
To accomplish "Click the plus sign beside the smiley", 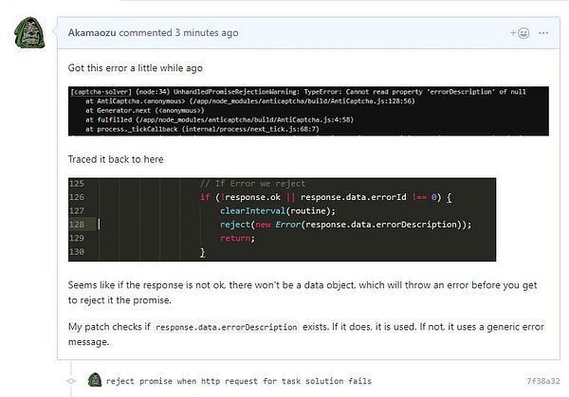I will pyautogui.click(x=513, y=33).
